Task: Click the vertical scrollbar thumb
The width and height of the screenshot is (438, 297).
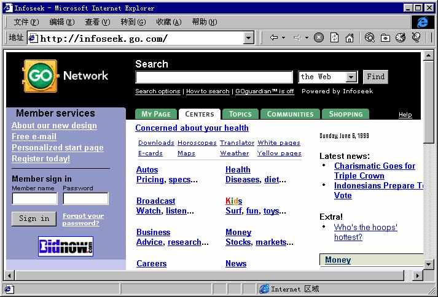Action: [429, 102]
